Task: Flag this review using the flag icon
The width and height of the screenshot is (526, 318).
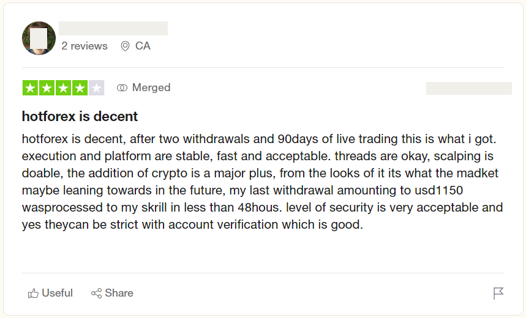Action: coord(498,294)
